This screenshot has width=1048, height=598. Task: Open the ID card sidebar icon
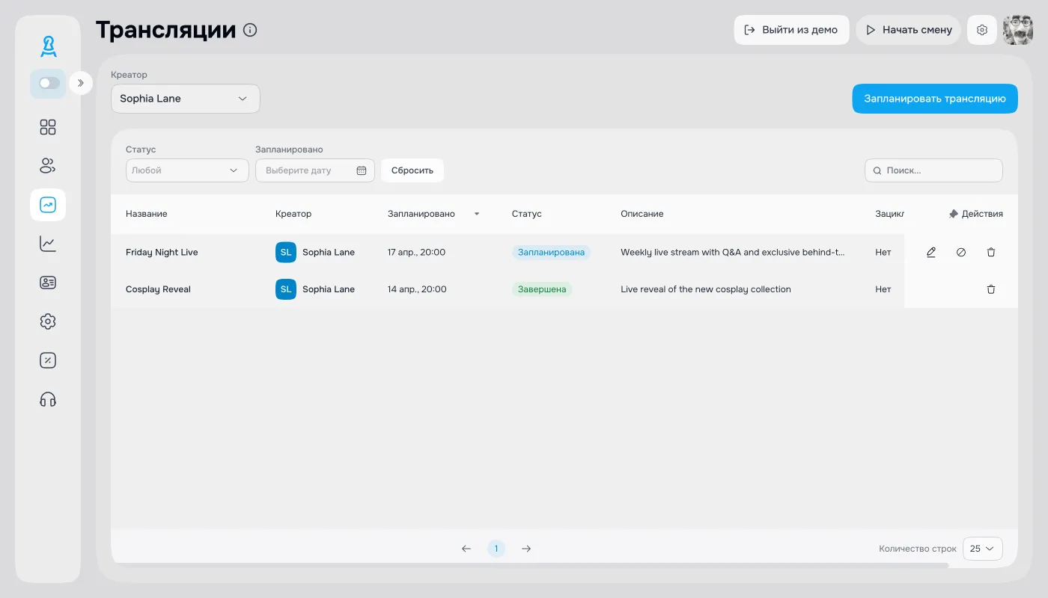[48, 283]
